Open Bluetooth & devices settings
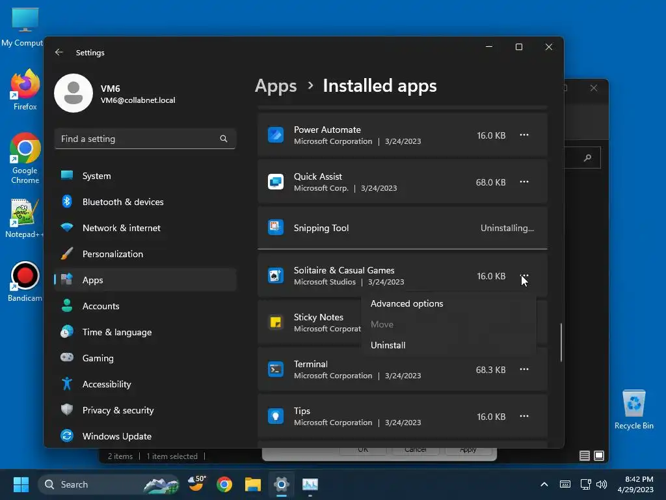The height and width of the screenshot is (500, 666). (145, 202)
